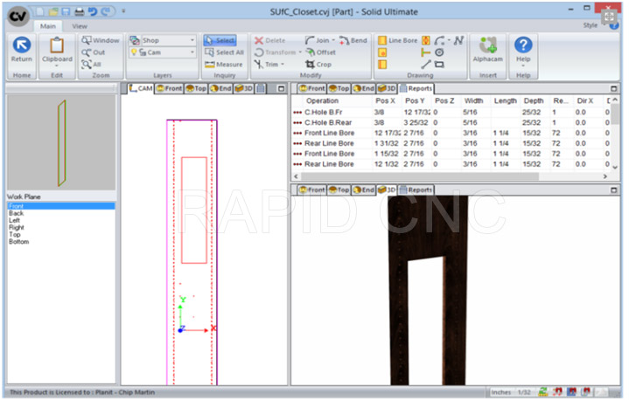Select the CAM view tab in left viewport
This screenshot has width=629, height=400.
point(141,88)
